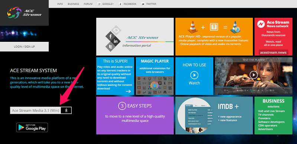
Task: Open the This is SUPER! heading tile
Action: tap(115, 61)
